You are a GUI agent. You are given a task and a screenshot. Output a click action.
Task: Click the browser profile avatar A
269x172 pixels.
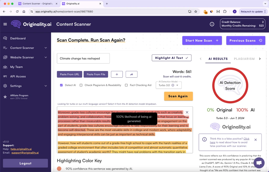pos(235,12)
